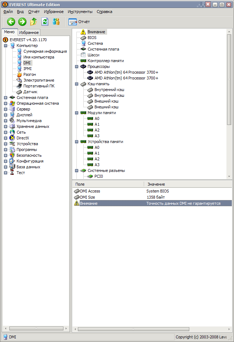The width and height of the screenshot is (234, 342).
Task: Open the Избранное menu in the menu bar
Action: 54,12
